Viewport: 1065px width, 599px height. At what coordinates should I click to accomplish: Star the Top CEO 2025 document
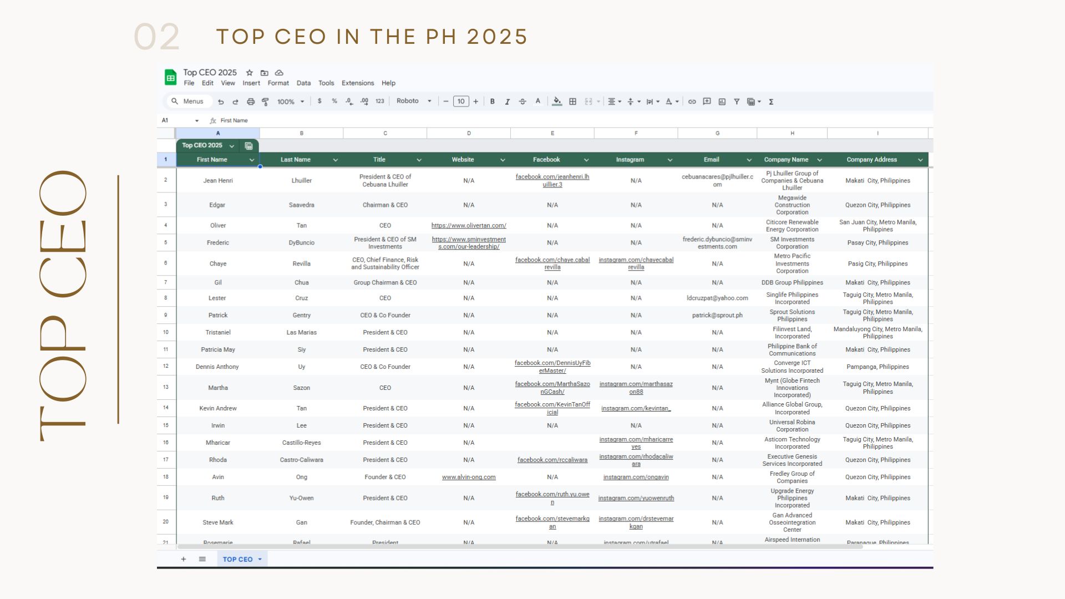(x=250, y=73)
